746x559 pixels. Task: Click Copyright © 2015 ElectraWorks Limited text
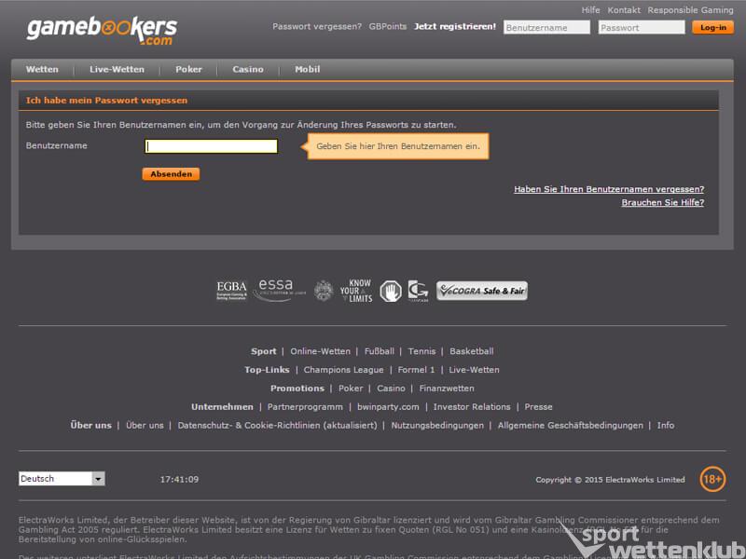(611, 480)
